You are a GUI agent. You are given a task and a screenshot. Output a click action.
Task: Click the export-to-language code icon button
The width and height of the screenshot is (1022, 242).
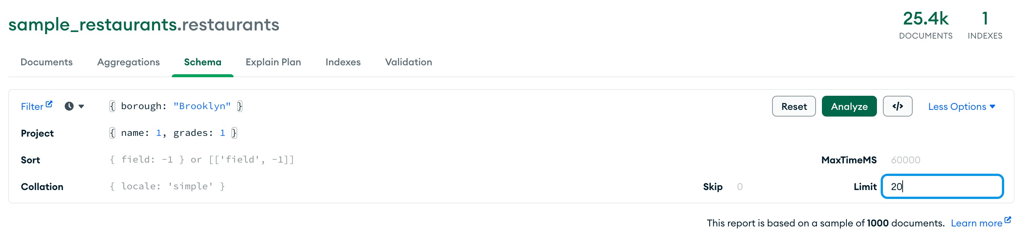click(x=897, y=106)
